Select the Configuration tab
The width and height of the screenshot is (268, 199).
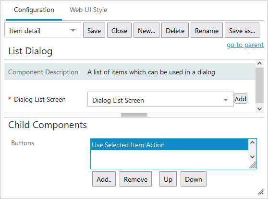point(34,10)
